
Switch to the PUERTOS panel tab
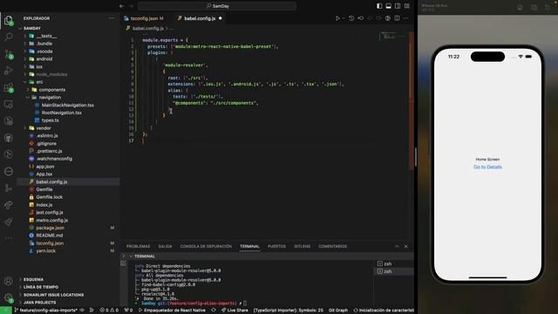276,246
